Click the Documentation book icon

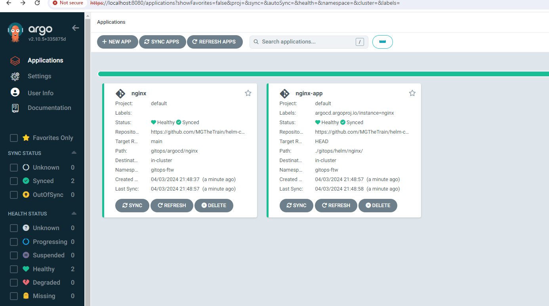(15, 108)
